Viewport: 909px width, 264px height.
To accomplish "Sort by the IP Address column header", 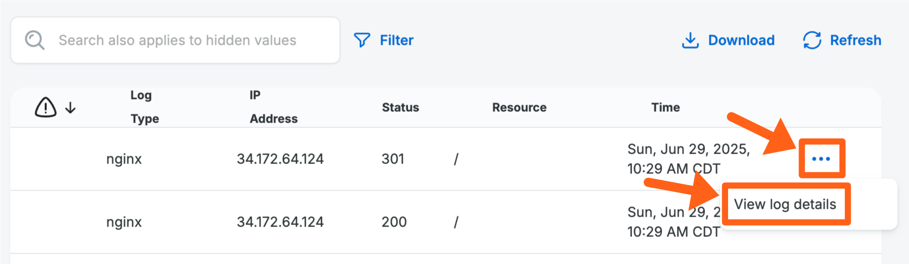I will click(273, 107).
